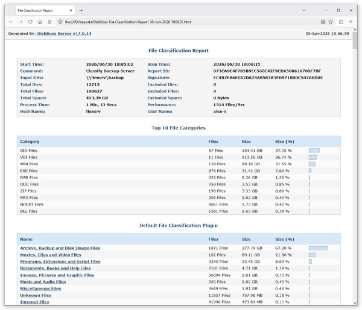
Task: Click the 'ZIP Files' category cell
Action: pyautogui.click(x=28, y=191)
